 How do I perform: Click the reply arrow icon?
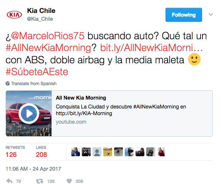[x=9, y=181]
